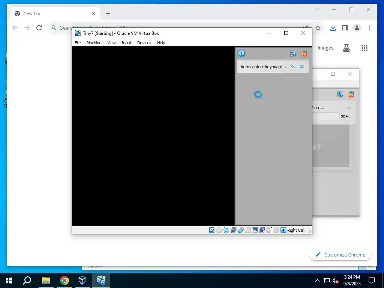Open the Input menu
This screenshot has width=384, height=288.
(x=126, y=43)
